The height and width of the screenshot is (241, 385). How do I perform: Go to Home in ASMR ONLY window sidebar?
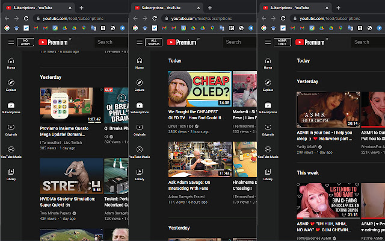268,63
